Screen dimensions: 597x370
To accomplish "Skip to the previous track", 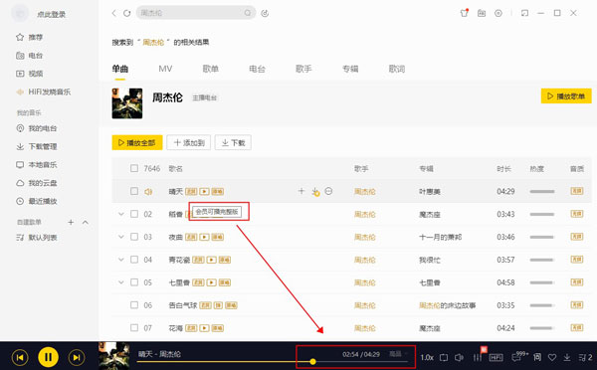I will click(x=20, y=357).
